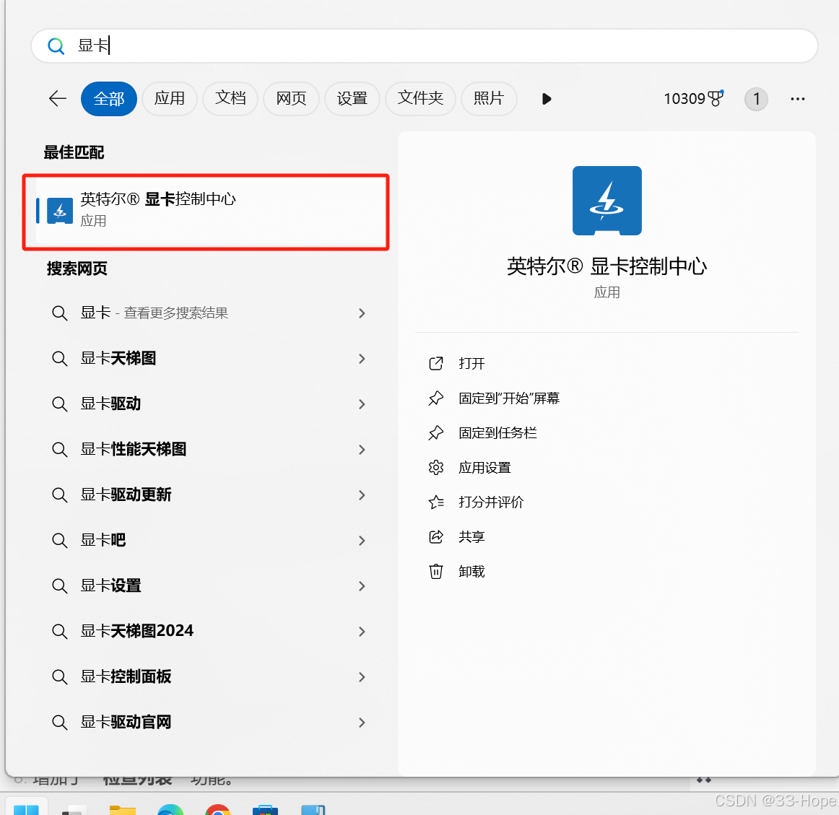Open the 10309 rewards points trophy

click(694, 98)
